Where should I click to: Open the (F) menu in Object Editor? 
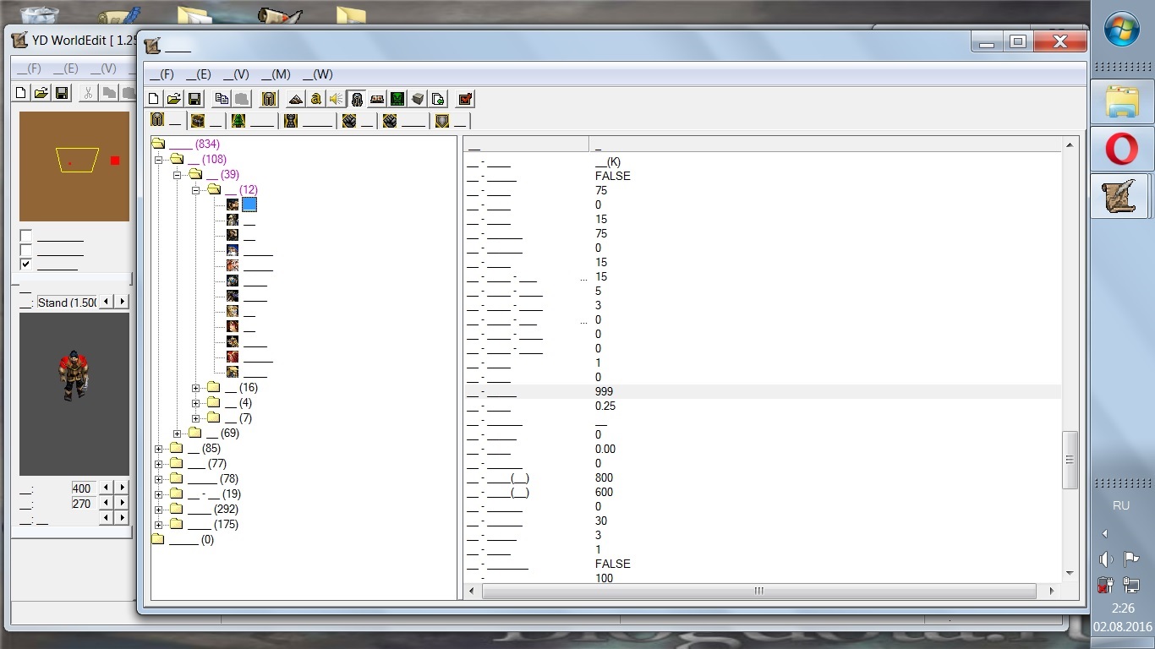pyautogui.click(x=161, y=74)
